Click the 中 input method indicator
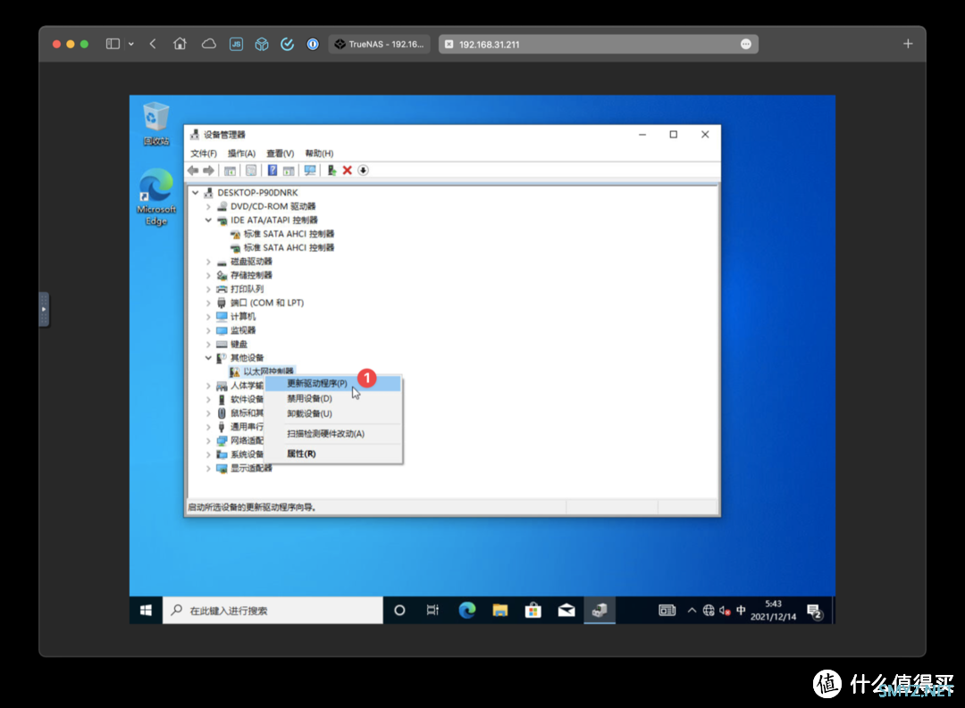This screenshot has height=708, width=965. (741, 610)
